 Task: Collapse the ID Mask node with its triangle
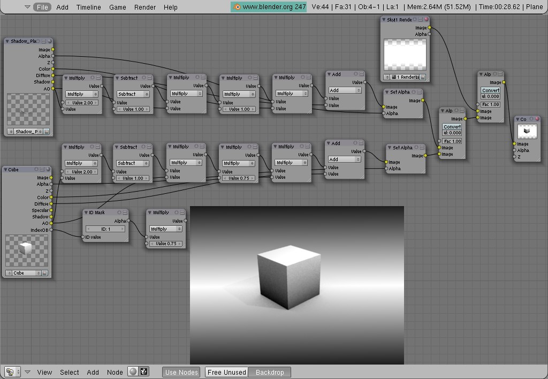click(86, 212)
